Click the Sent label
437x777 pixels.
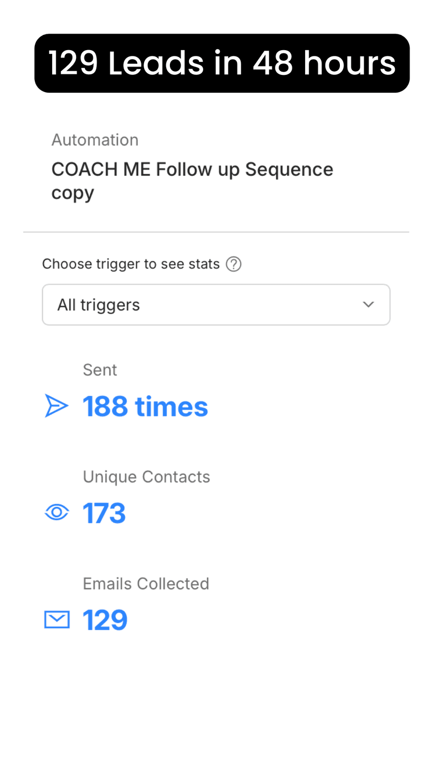pos(100,369)
